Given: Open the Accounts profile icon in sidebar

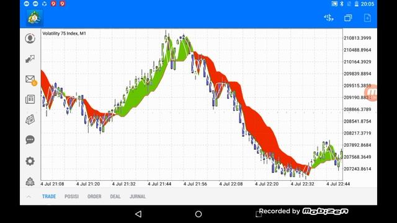Looking at the screenshot, I should [x=30, y=38].
